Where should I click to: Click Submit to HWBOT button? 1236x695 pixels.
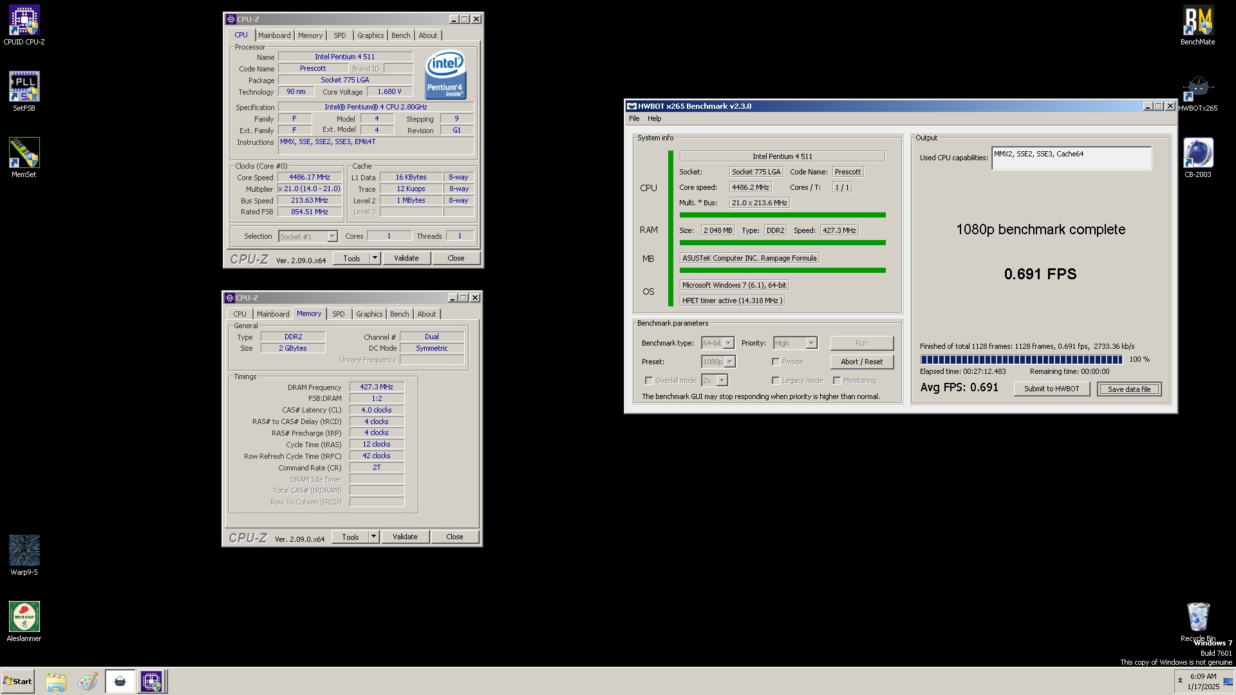click(x=1051, y=389)
